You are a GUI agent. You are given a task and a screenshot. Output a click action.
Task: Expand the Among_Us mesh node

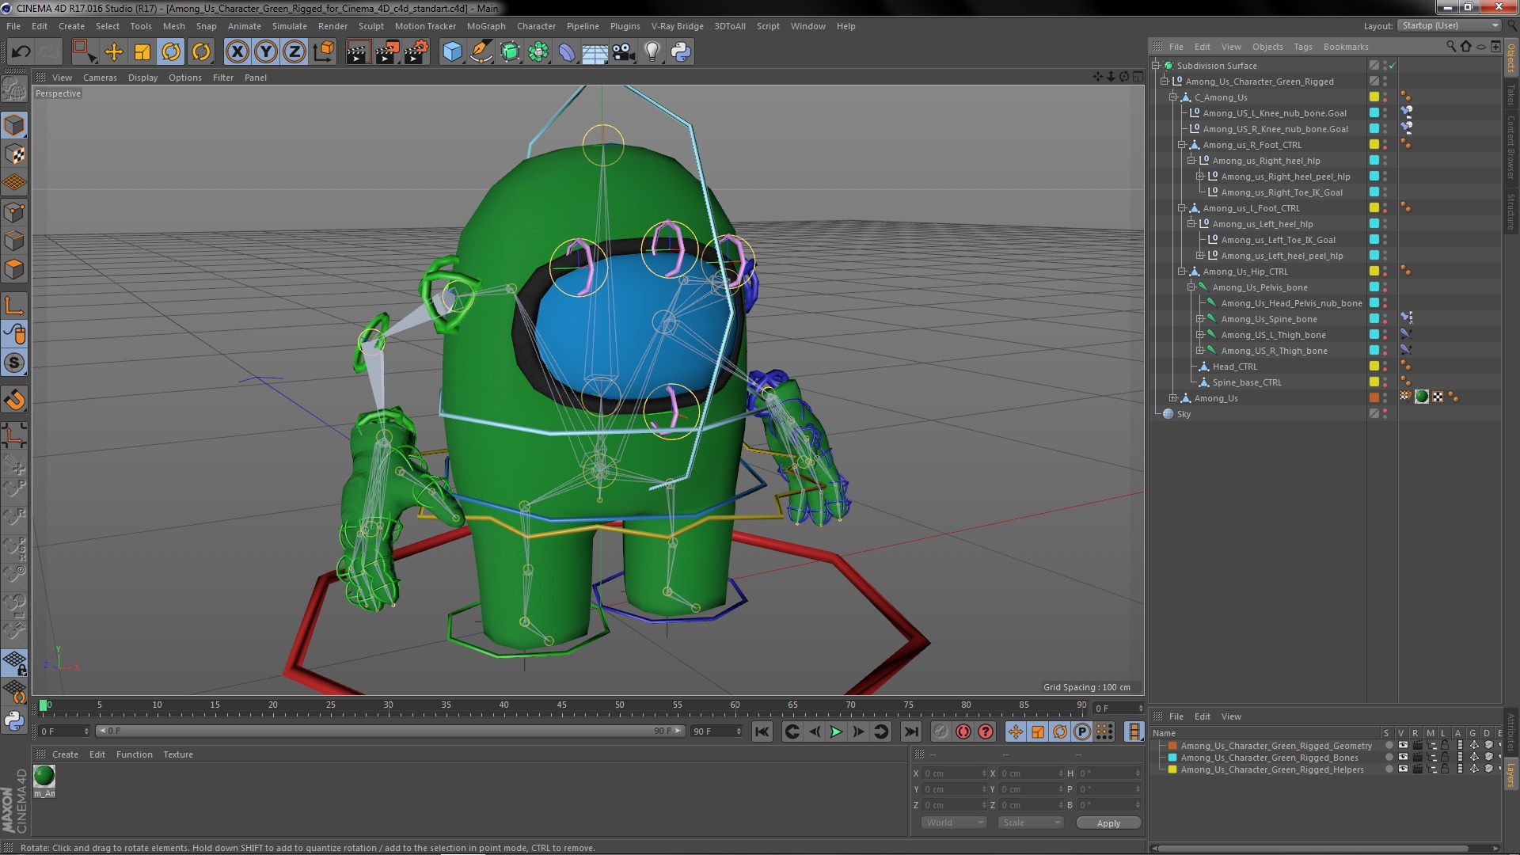pos(1173,398)
